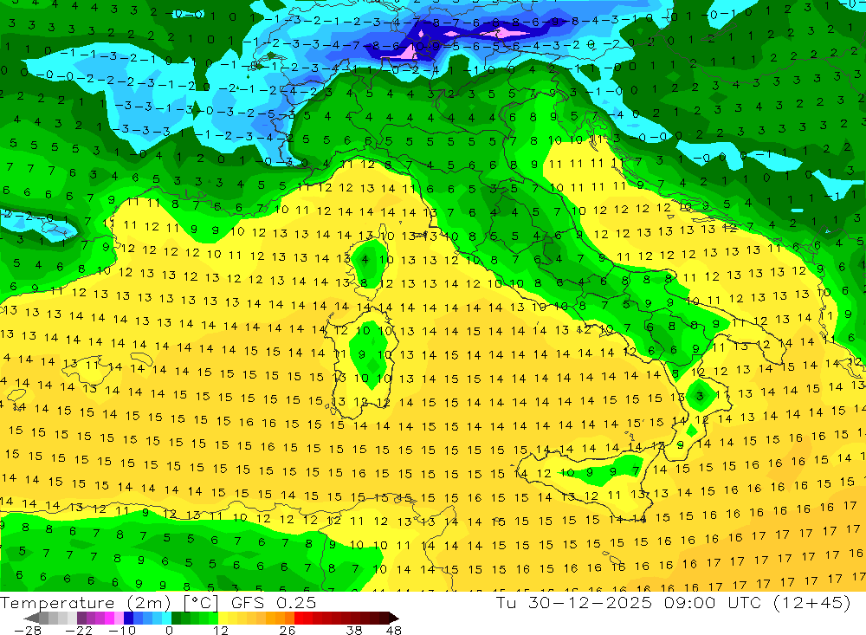Click the '4' value on the green Corsica patch
The width and height of the screenshot is (866, 635).
tap(365, 259)
